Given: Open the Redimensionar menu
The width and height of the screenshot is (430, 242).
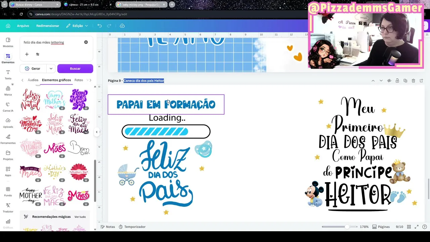Looking at the screenshot, I should click(x=48, y=26).
